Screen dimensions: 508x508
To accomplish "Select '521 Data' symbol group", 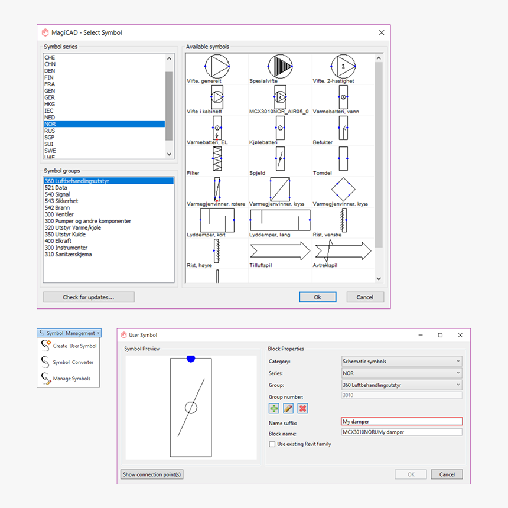I will tap(109, 188).
